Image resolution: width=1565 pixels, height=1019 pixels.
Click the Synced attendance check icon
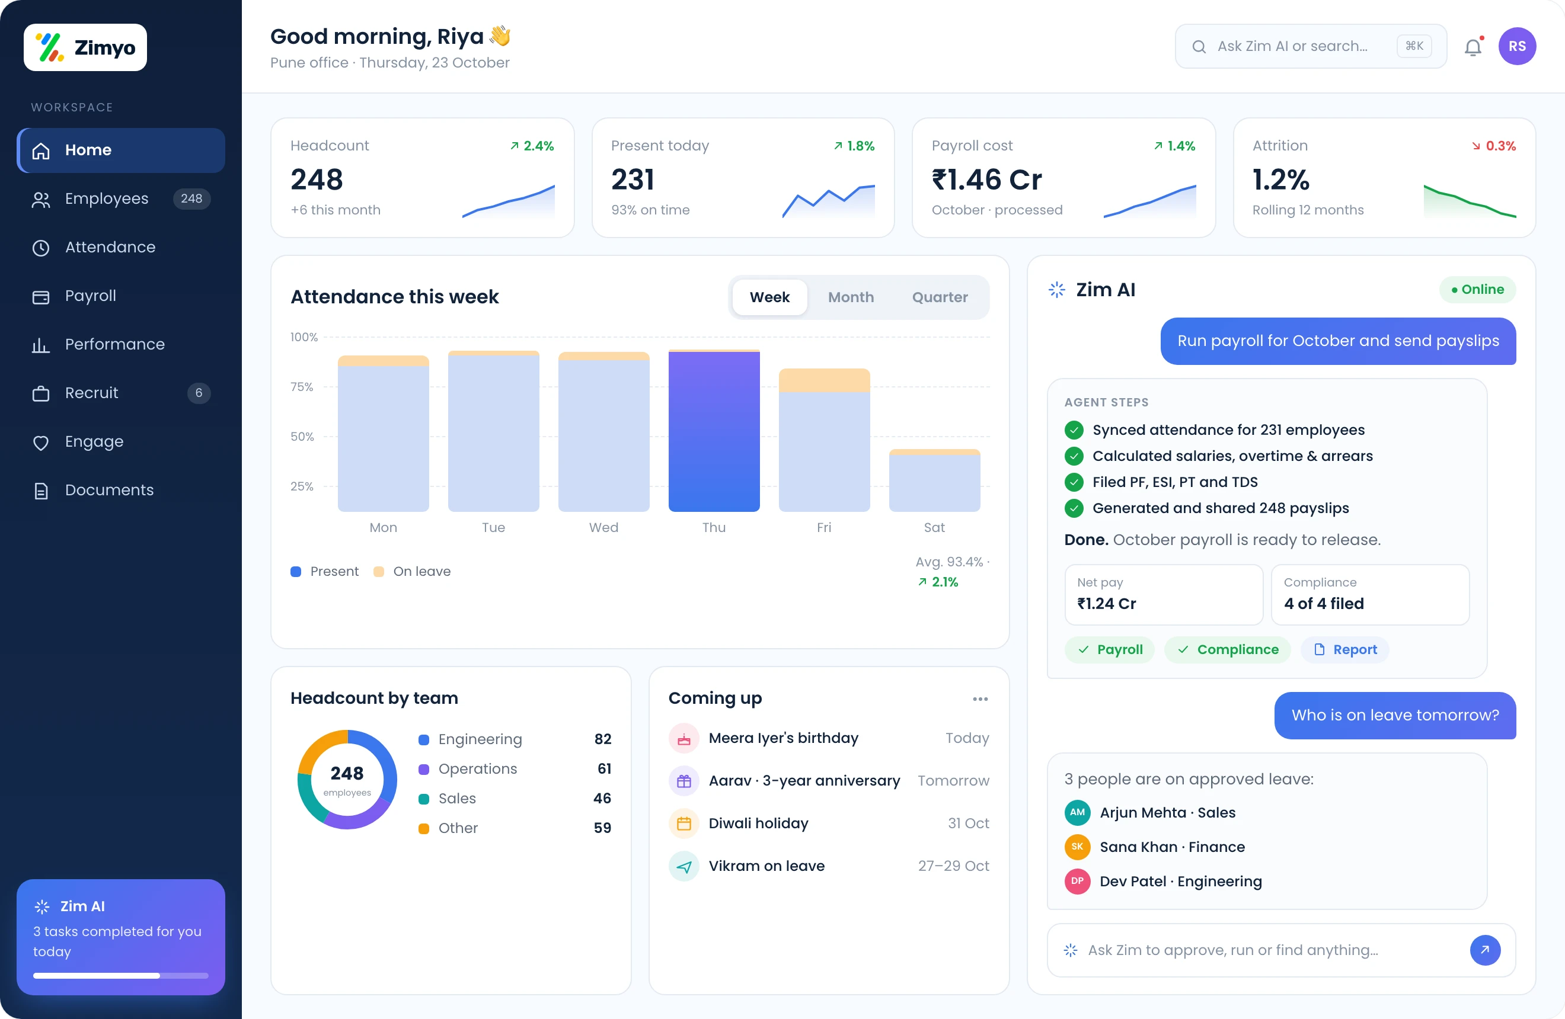coord(1074,431)
